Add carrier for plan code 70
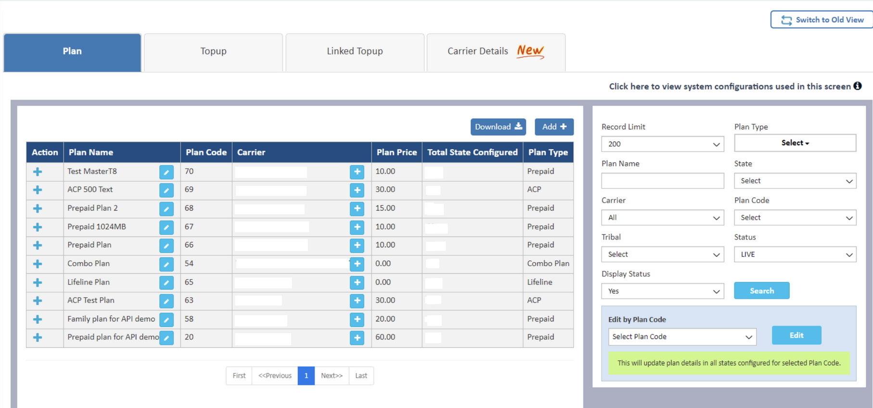The height and width of the screenshot is (408, 873). (x=357, y=172)
